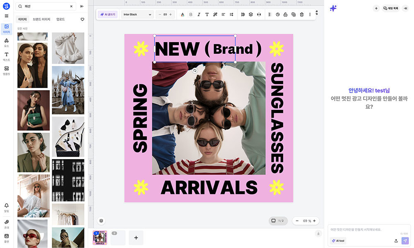This screenshot has height=248, width=414.
Task: Click the AI tool button in chat
Action: 338,241
